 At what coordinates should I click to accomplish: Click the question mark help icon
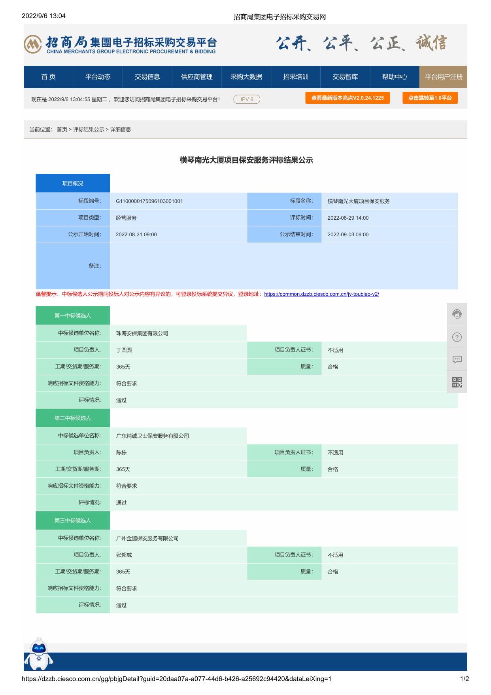pyautogui.click(x=457, y=337)
